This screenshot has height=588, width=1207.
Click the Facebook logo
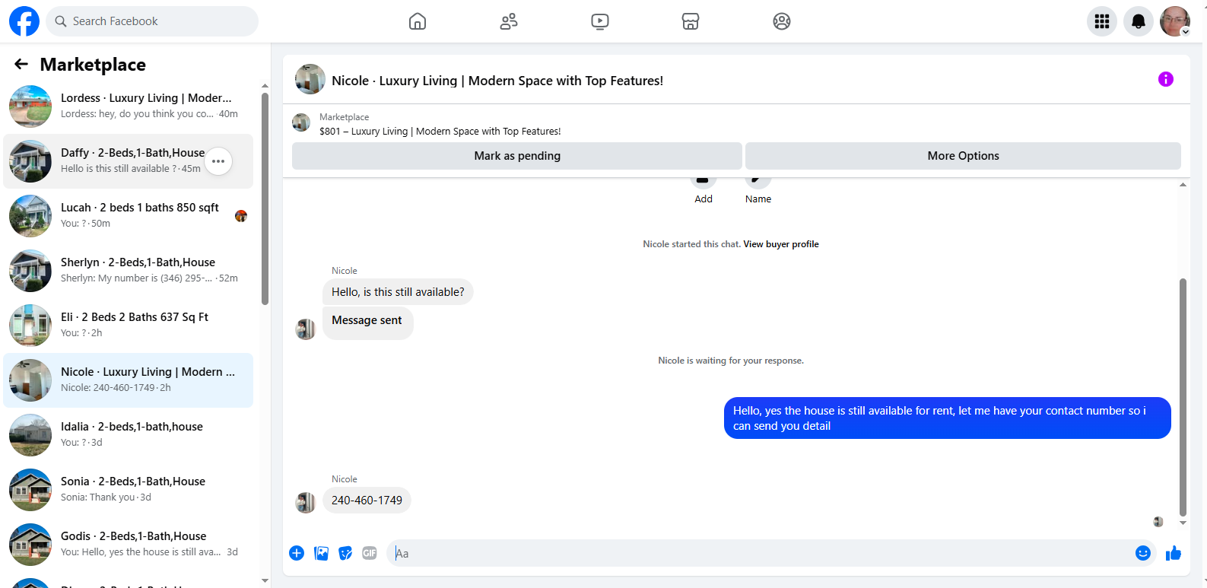coord(24,21)
